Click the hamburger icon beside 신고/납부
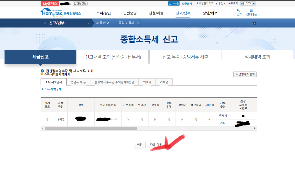Image resolution: width=295 pixels, height=183 pixels. click(x=45, y=23)
